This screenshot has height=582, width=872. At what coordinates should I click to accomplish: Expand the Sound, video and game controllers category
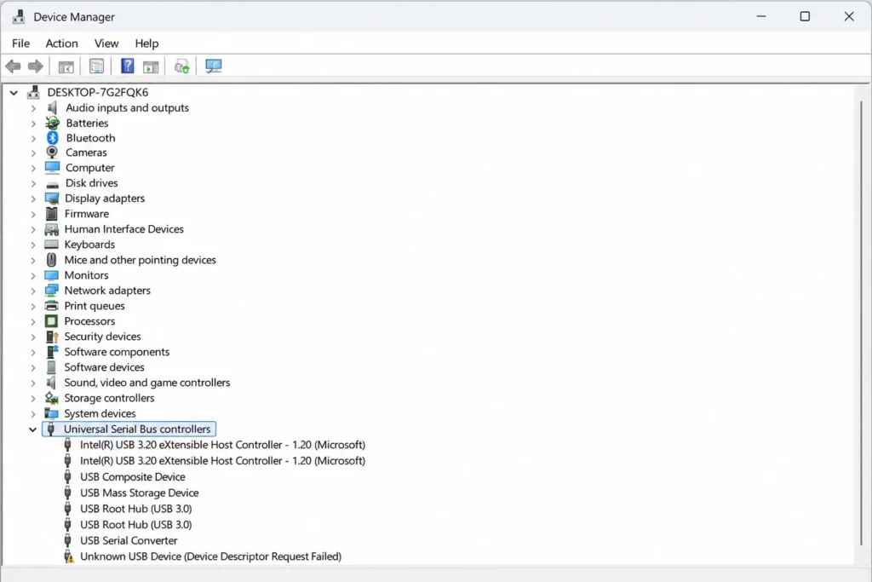pos(33,383)
